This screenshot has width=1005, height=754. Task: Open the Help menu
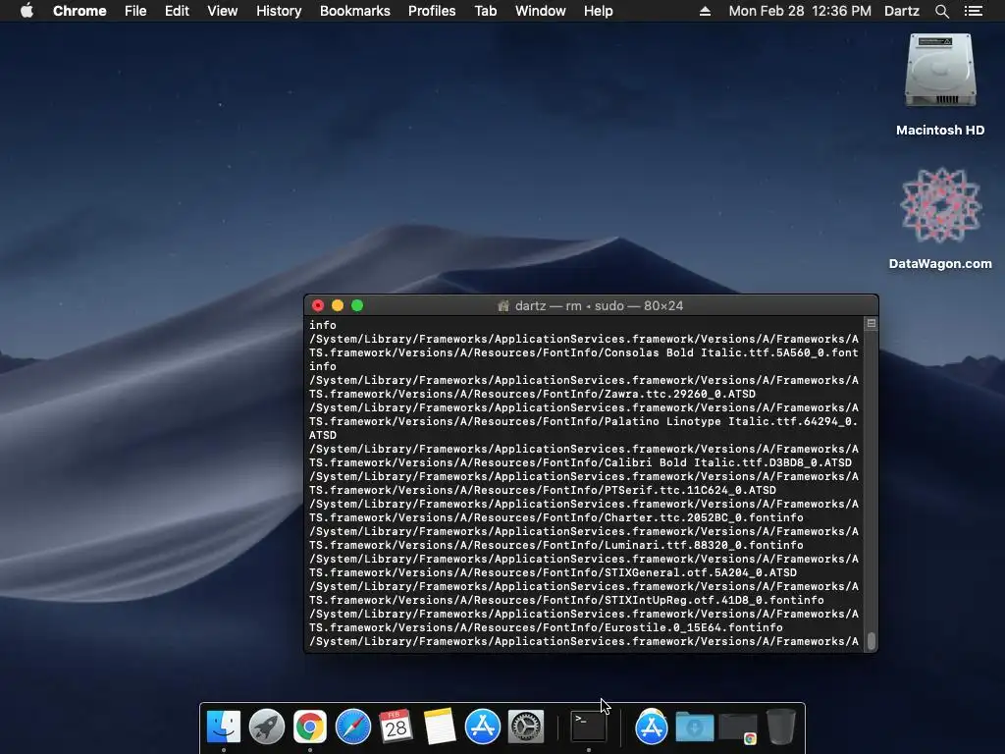click(598, 11)
